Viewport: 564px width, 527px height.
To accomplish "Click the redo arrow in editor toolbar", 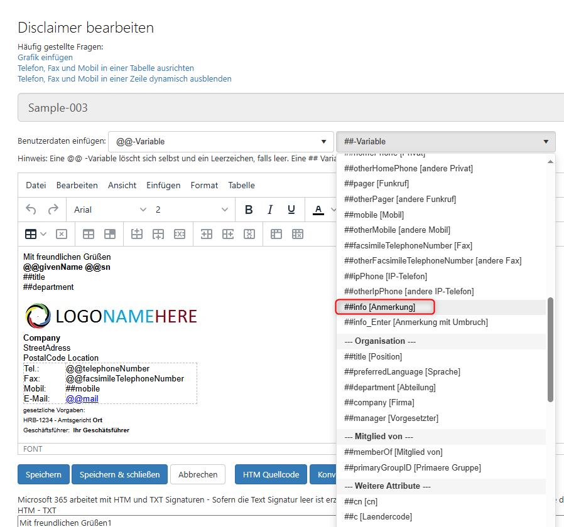I will (x=53, y=210).
